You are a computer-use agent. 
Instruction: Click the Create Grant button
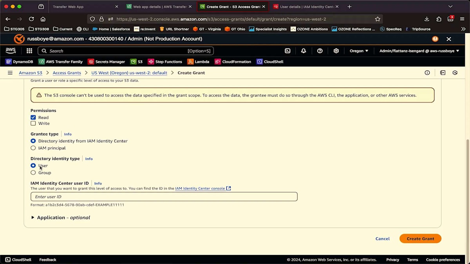coord(420,239)
